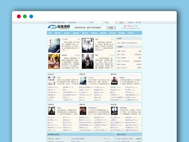The width and height of the screenshot is (189, 142).
Task: Click the blue site logo in the header
Action: point(56,27)
